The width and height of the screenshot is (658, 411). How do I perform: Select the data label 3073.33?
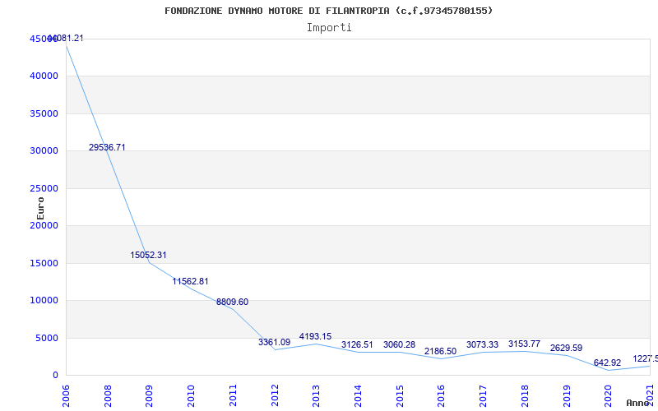[482, 344]
